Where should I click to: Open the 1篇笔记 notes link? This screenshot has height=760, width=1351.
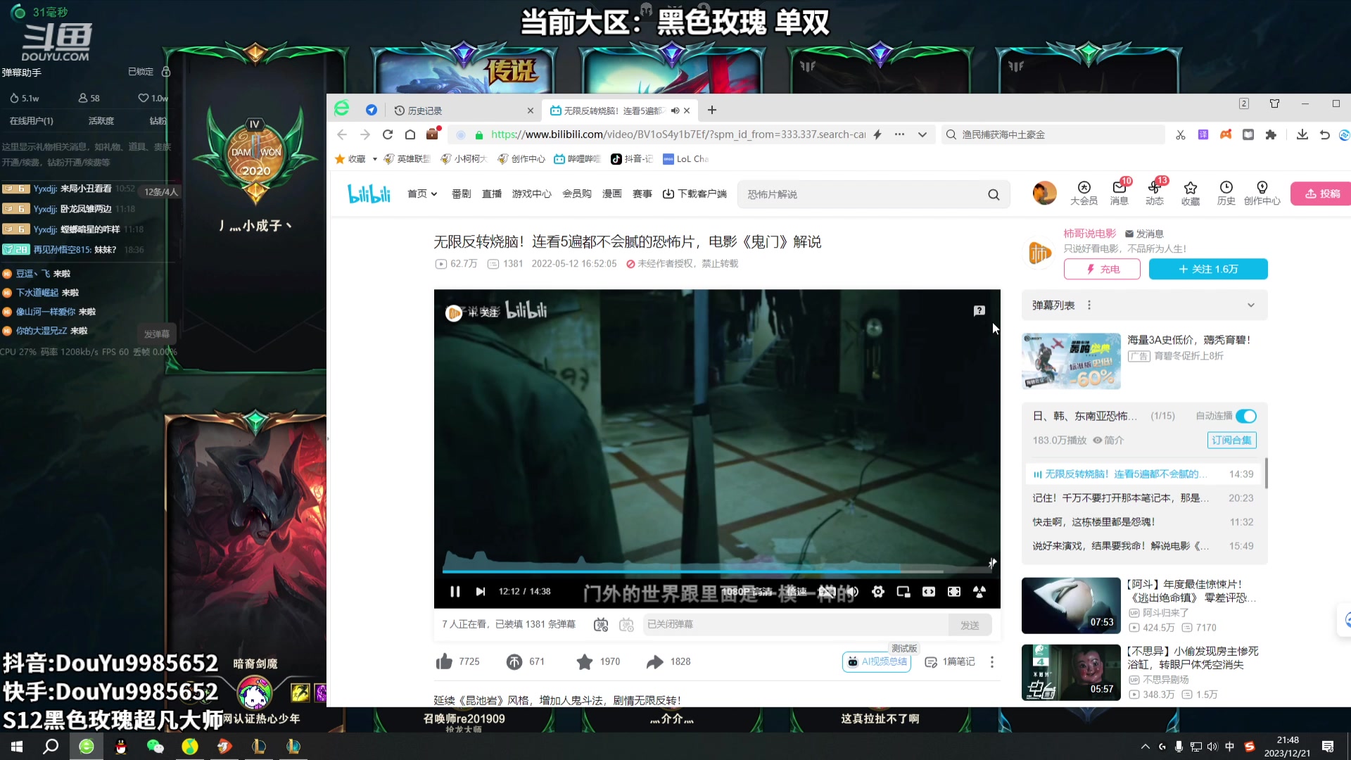click(950, 661)
